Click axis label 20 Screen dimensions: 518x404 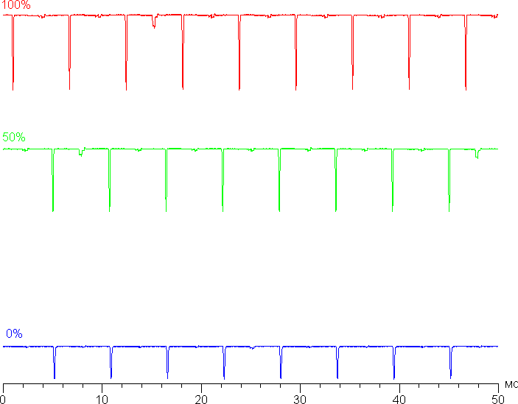[201, 400]
